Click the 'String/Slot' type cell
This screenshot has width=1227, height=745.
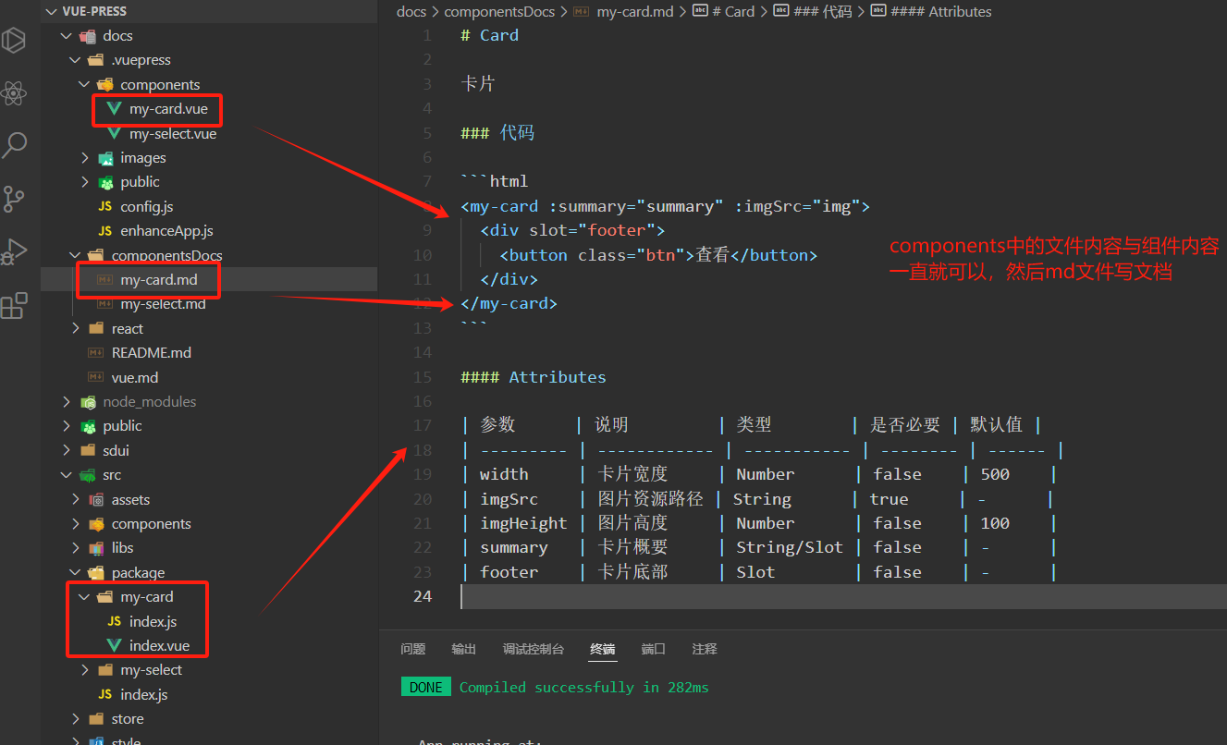coord(790,547)
